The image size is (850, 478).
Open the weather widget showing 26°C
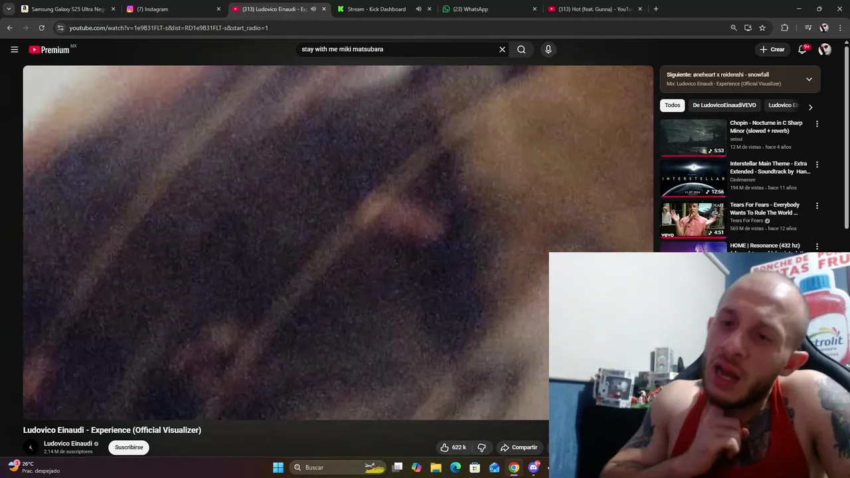click(33, 467)
